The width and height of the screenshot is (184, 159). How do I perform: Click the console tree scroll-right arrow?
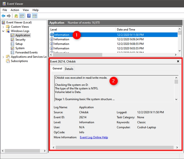click(x=45, y=151)
